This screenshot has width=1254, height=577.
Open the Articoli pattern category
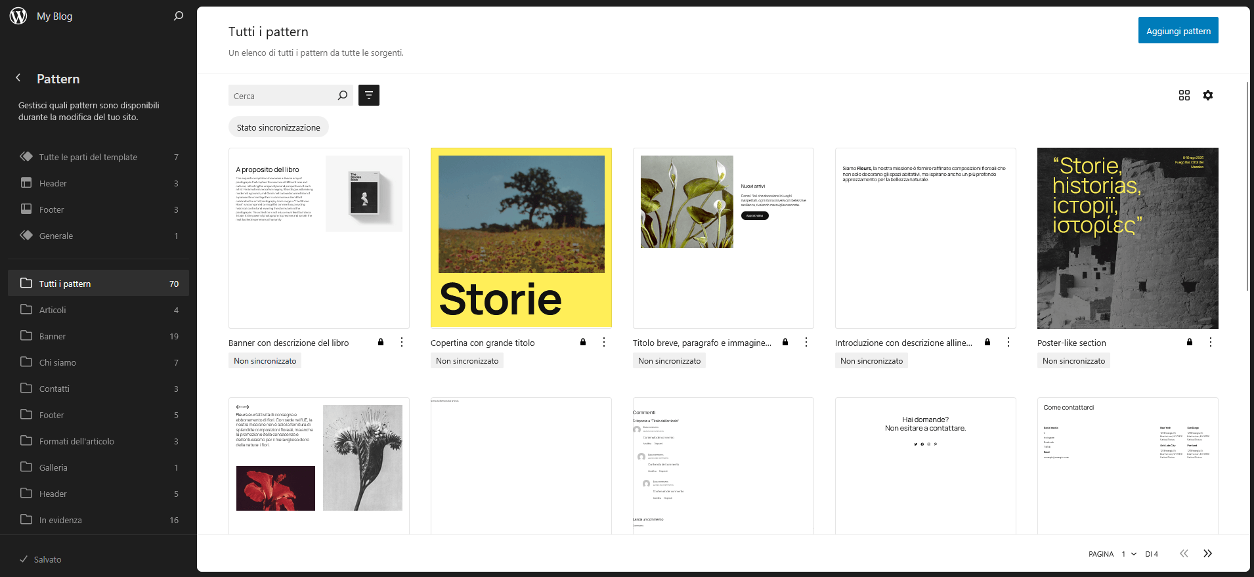click(98, 310)
